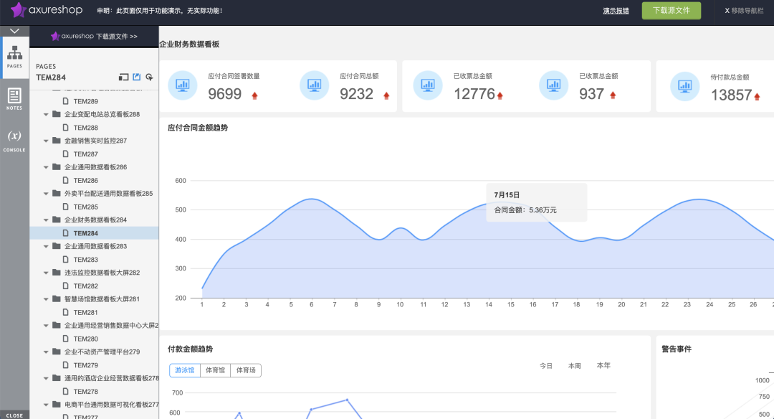This screenshot has width=774, height=419.
Task: Open page TEM279
Action: (86, 365)
